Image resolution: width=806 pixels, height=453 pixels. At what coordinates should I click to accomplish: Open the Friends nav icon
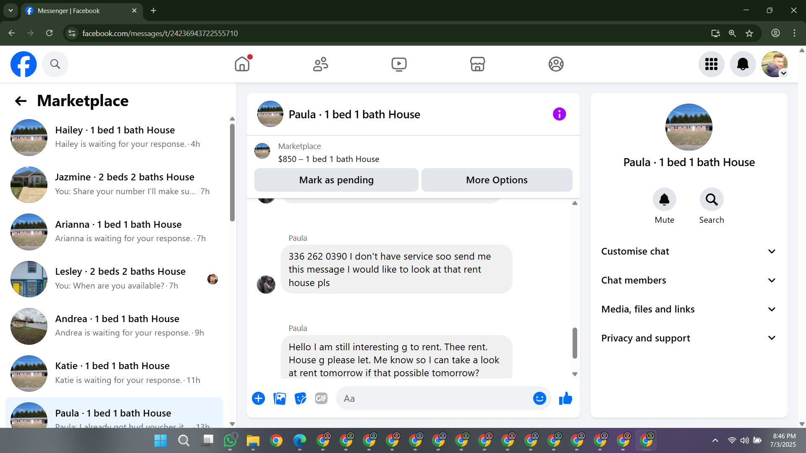coord(320,64)
